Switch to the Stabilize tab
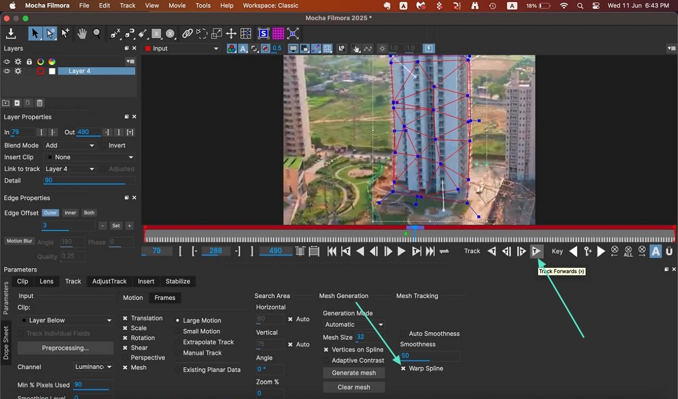678x399 pixels. 178,281
